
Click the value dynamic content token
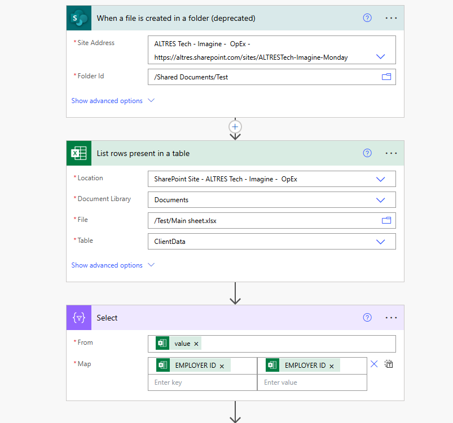pos(178,344)
